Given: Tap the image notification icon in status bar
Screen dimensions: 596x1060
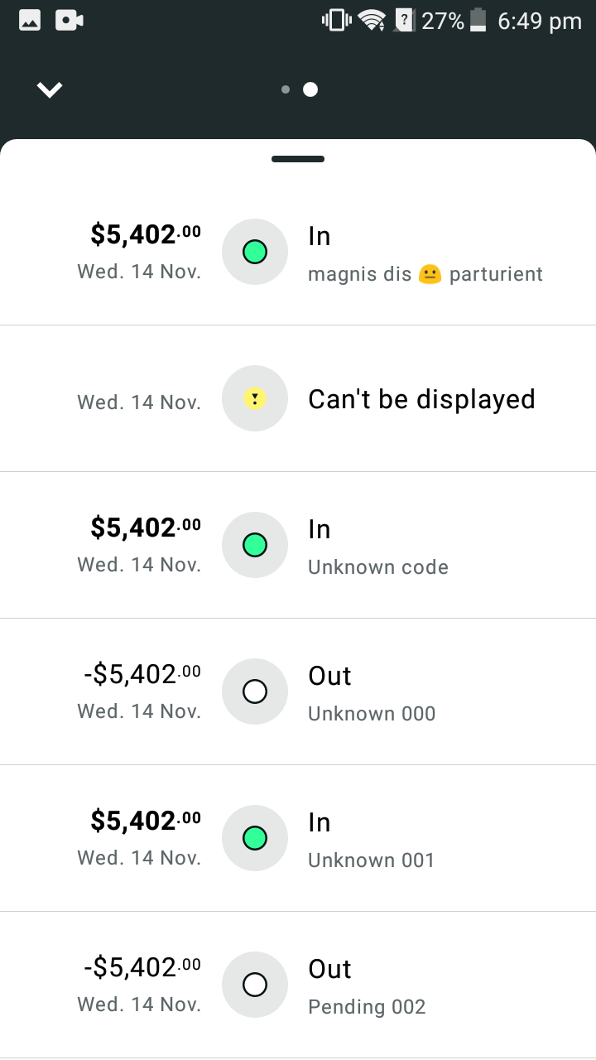Looking at the screenshot, I should tap(30, 21).
